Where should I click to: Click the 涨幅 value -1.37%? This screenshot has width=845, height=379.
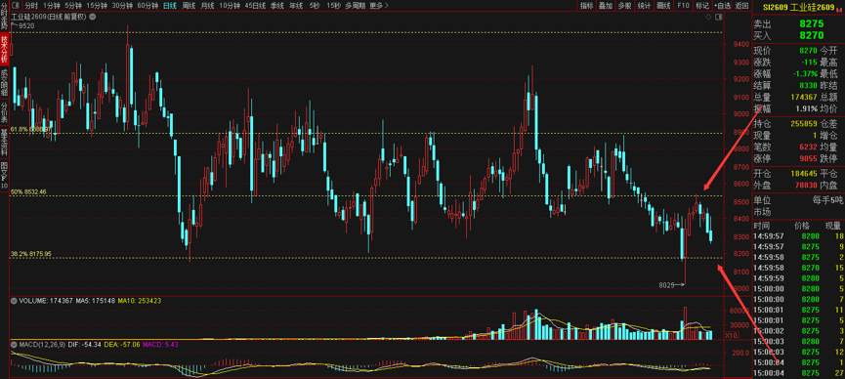(x=806, y=73)
